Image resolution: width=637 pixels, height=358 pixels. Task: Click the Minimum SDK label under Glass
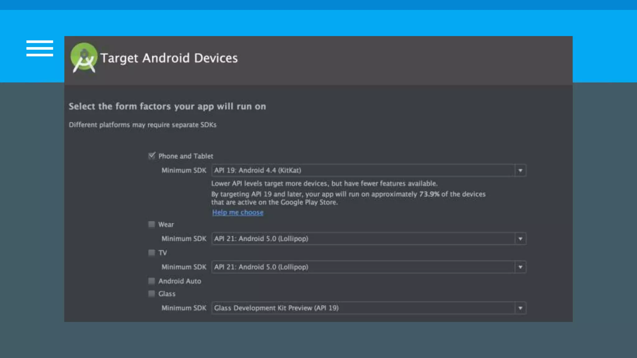(184, 308)
